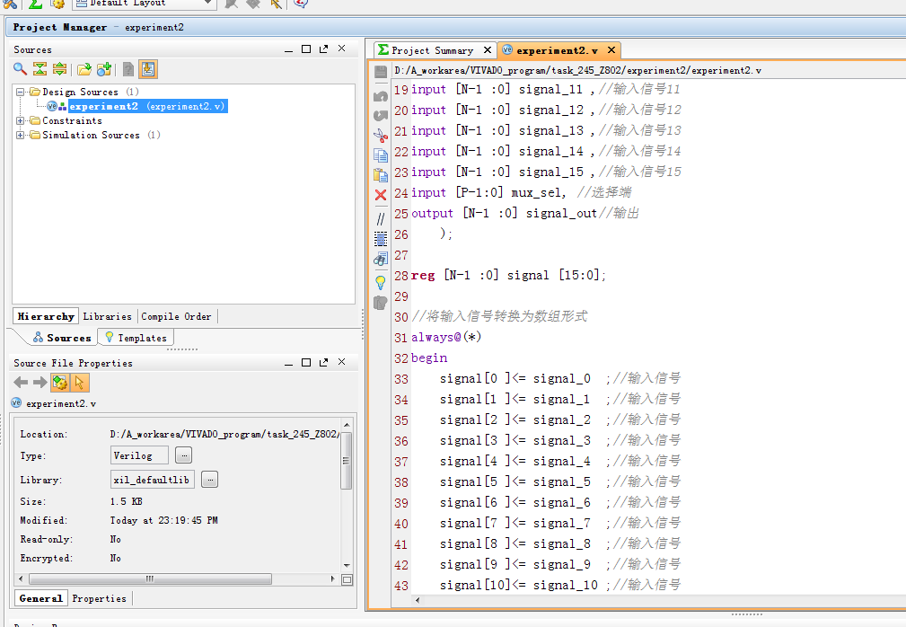Click the small box icon beside the properties scrollbar
The height and width of the screenshot is (627, 906).
(347, 579)
